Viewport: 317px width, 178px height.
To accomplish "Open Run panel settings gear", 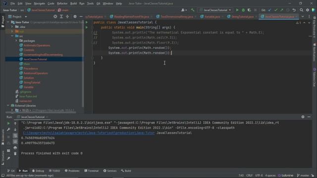I will tap(303, 117).
